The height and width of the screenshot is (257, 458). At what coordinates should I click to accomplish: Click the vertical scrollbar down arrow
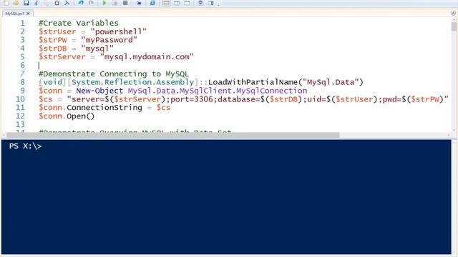(x=454, y=130)
